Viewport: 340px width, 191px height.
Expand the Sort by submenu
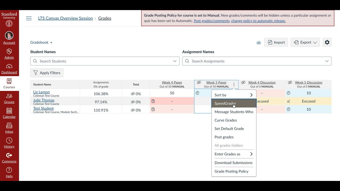coord(234,95)
